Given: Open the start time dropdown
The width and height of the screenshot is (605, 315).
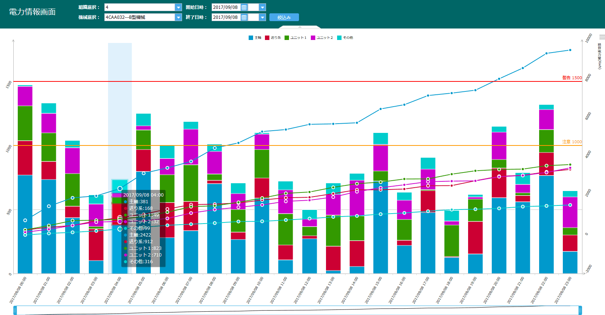Looking at the screenshot, I should [262, 7].
